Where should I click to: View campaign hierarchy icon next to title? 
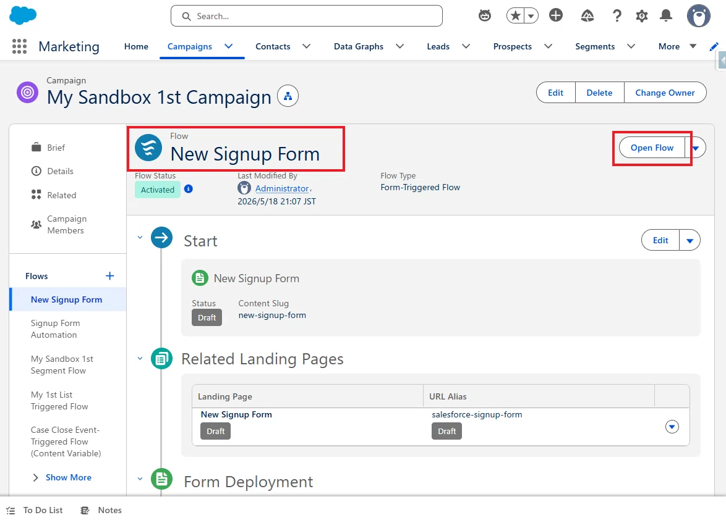[288, 96]
